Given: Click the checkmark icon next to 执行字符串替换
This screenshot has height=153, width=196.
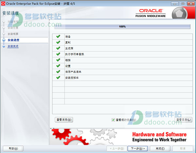Looking at the screenshot, I should (58, 54).
